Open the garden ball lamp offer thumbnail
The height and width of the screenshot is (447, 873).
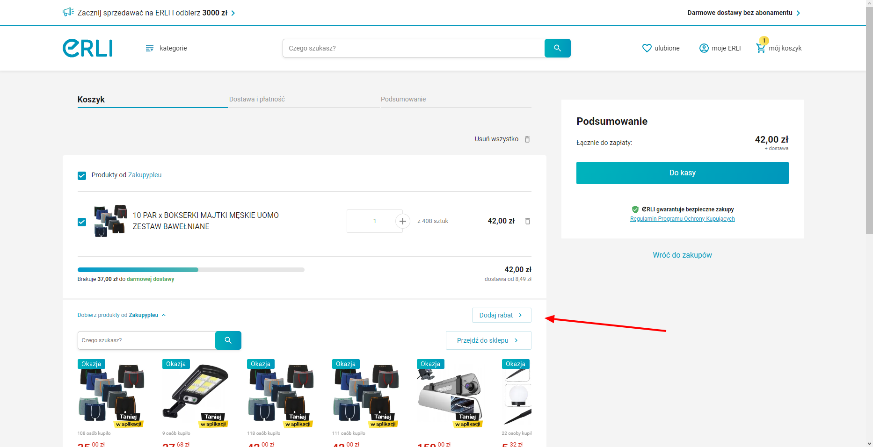(x=517, y=394)
